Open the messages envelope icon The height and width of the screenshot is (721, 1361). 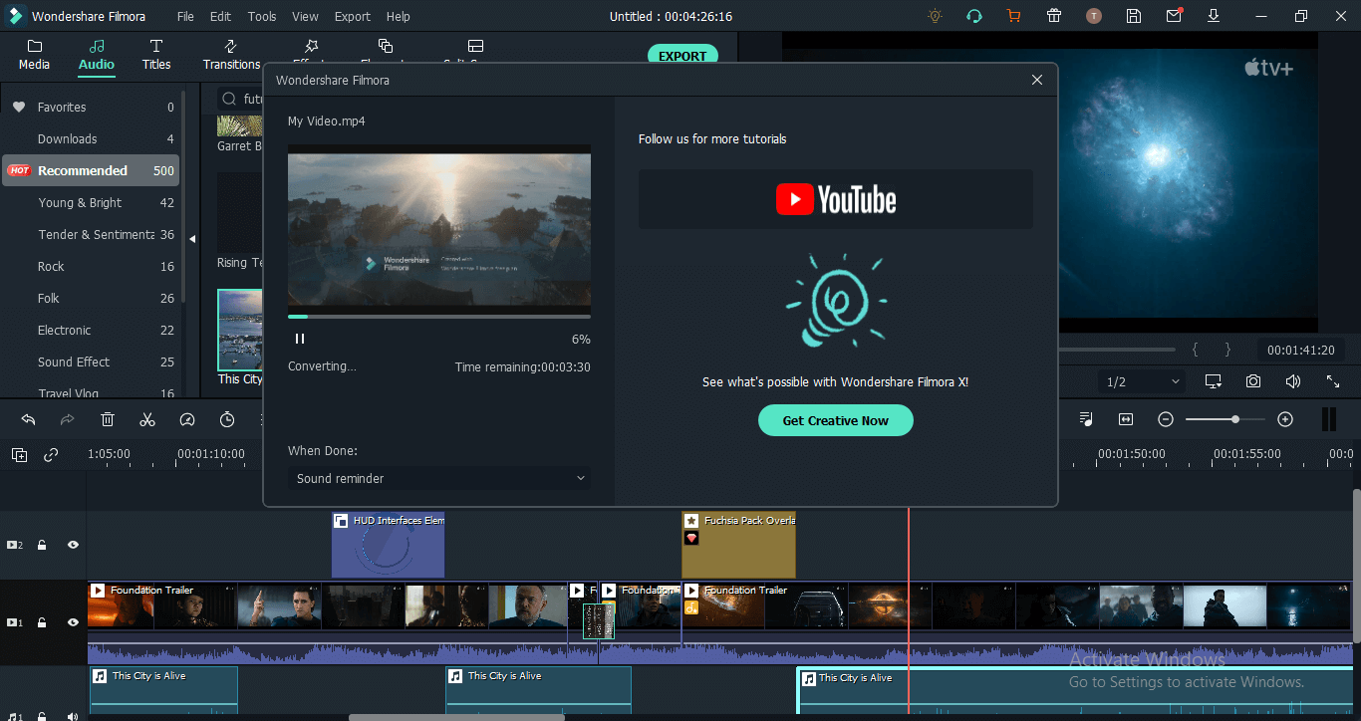pyautogui.click(x=1174, y=16)
